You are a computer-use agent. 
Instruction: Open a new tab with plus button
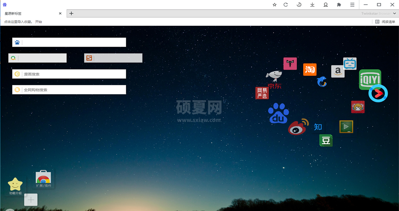tap(71, 13)
